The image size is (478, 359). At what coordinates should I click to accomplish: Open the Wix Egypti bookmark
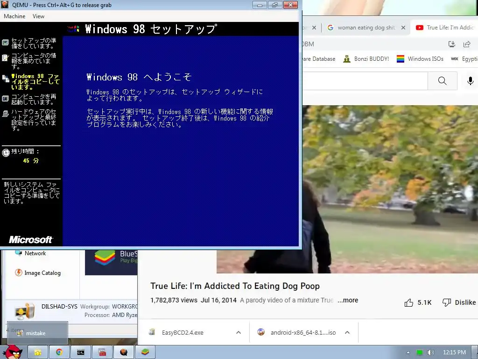tap(464, 59)
